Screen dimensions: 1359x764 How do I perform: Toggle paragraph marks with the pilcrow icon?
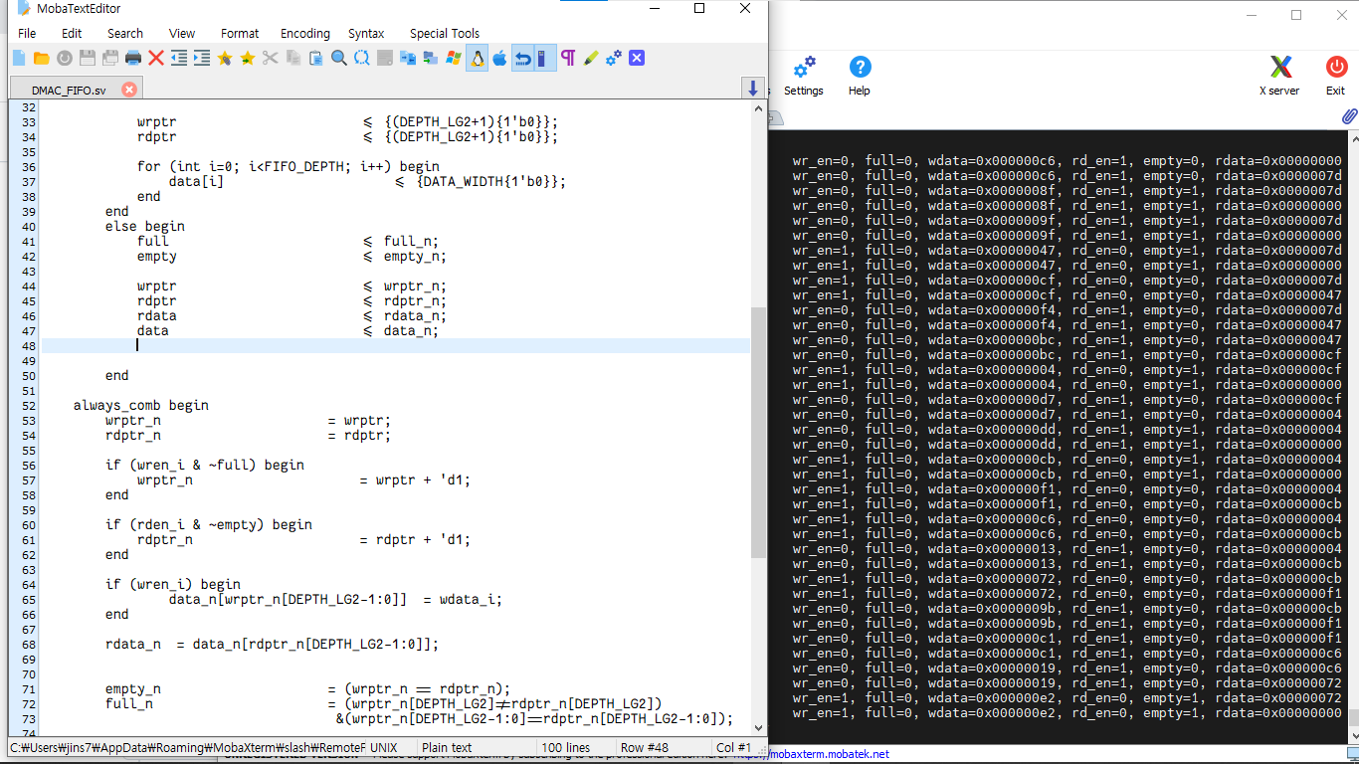(567, 58)
